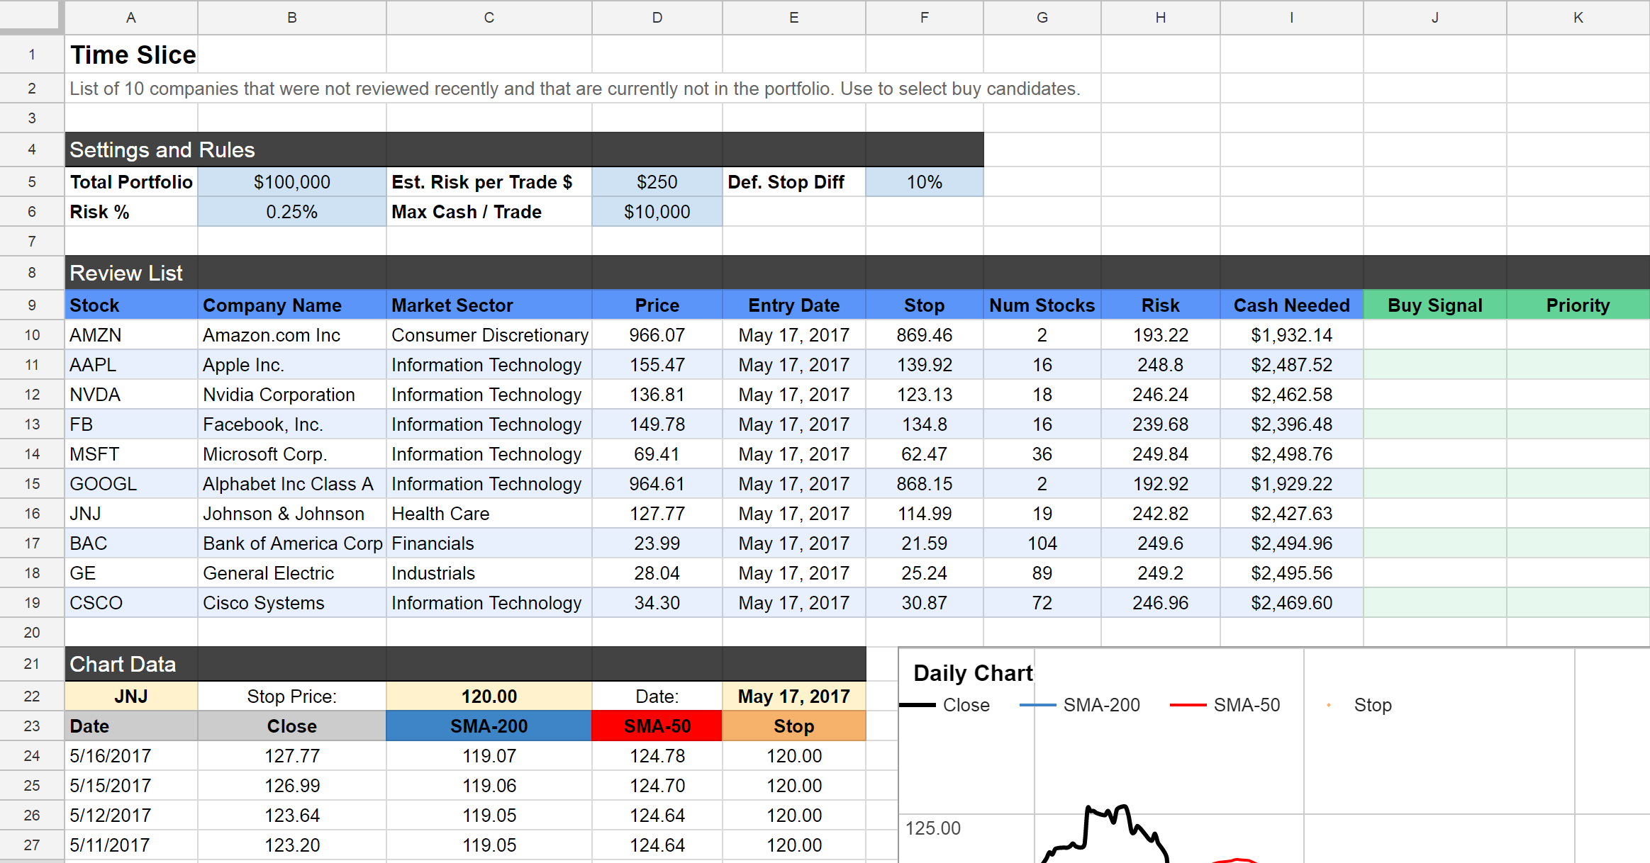
Task: Click the SMA-50 legend entry in chart
Action: 1225,705
